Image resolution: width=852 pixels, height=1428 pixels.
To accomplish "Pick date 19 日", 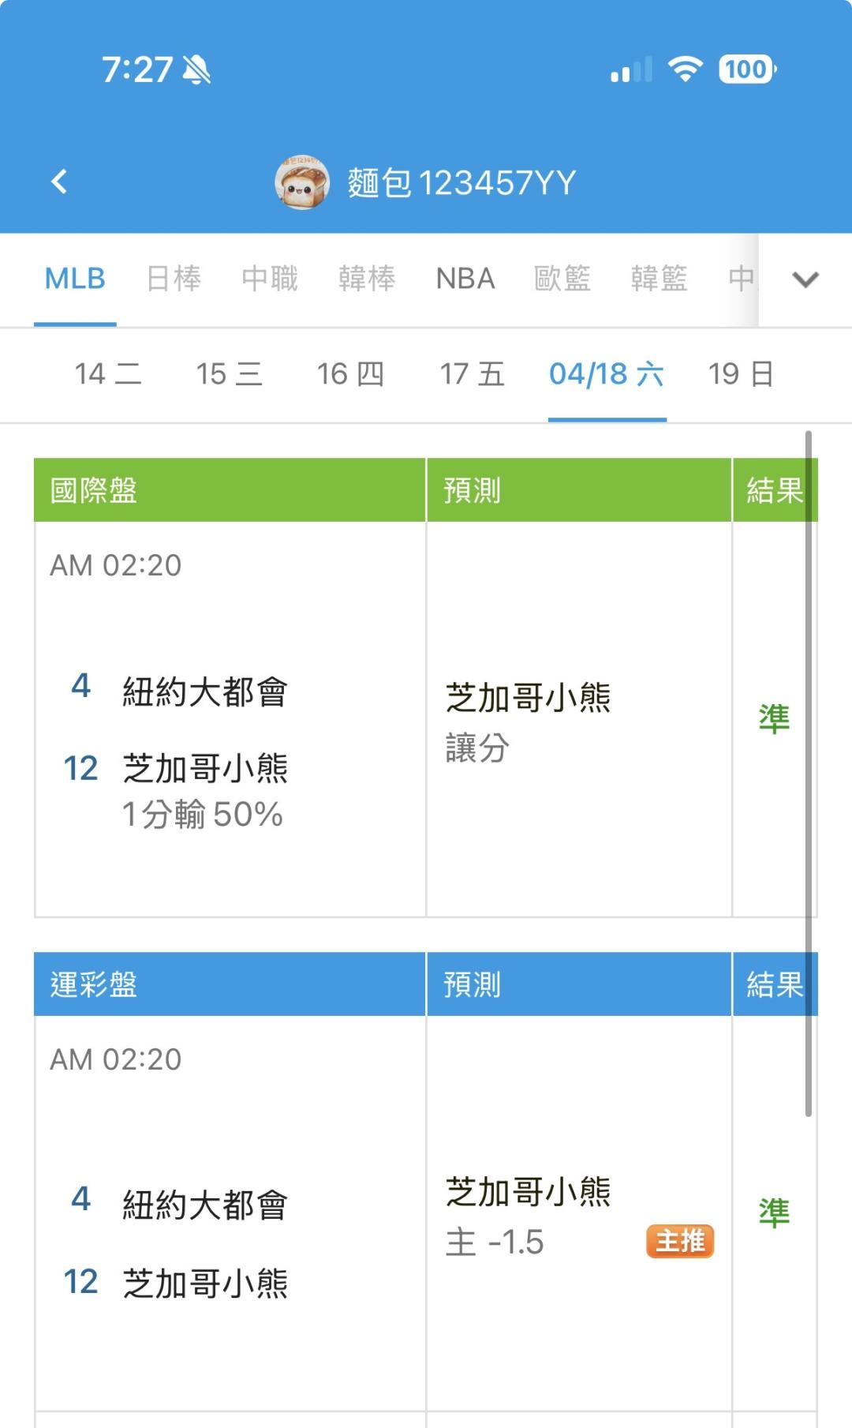I will (x=741, y=374).
